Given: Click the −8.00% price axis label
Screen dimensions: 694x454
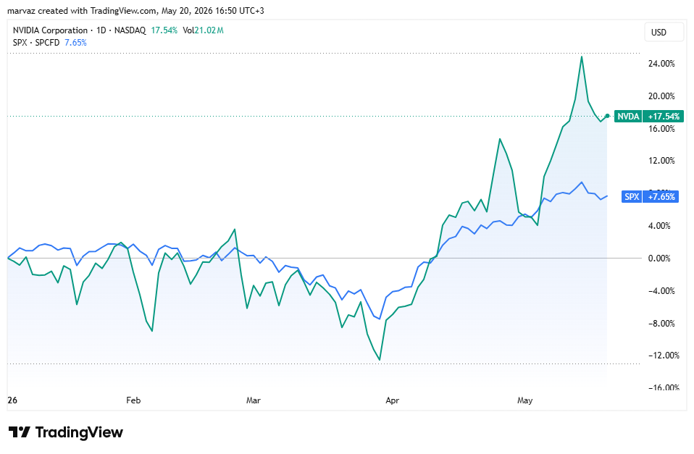Looking at the screenshot, I should [x=662, y=324].
